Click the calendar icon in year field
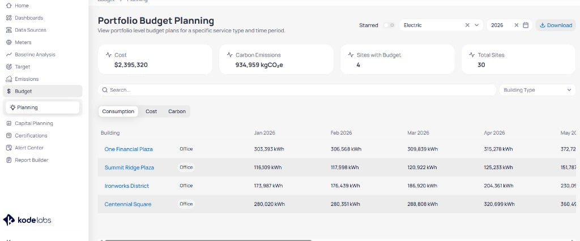Image resolution: width=580 pixels, height=241 pixels. point(526,25)
